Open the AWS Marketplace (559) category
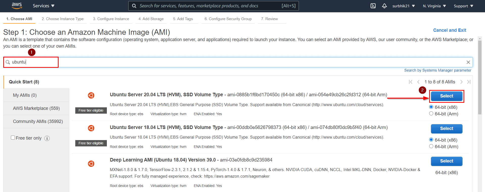The image size is (485, 192). click(x=36, y=108)
